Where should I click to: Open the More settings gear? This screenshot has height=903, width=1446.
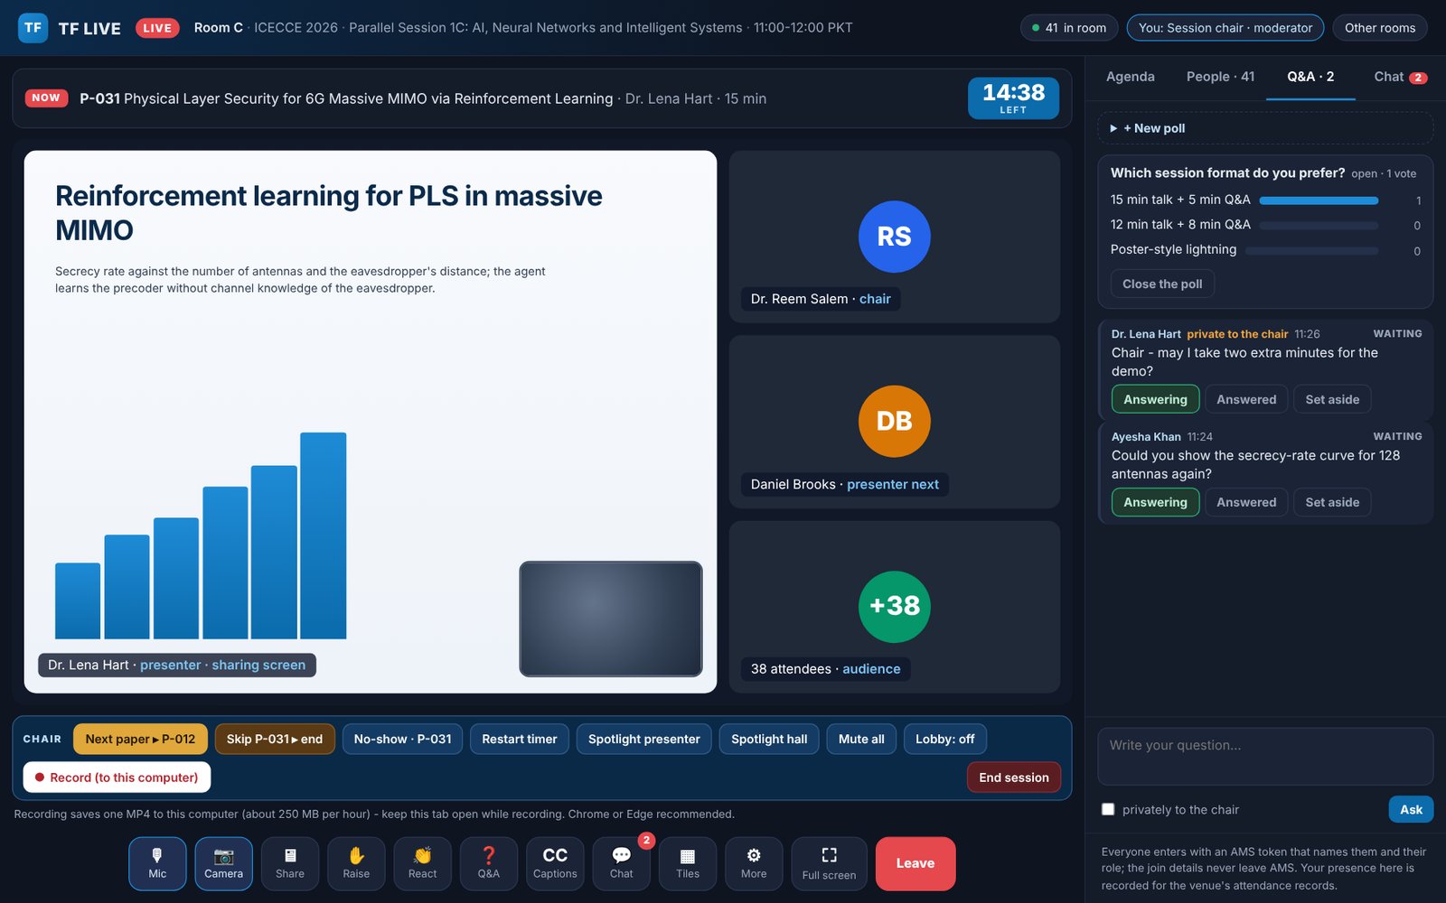(x=754, y=863)
